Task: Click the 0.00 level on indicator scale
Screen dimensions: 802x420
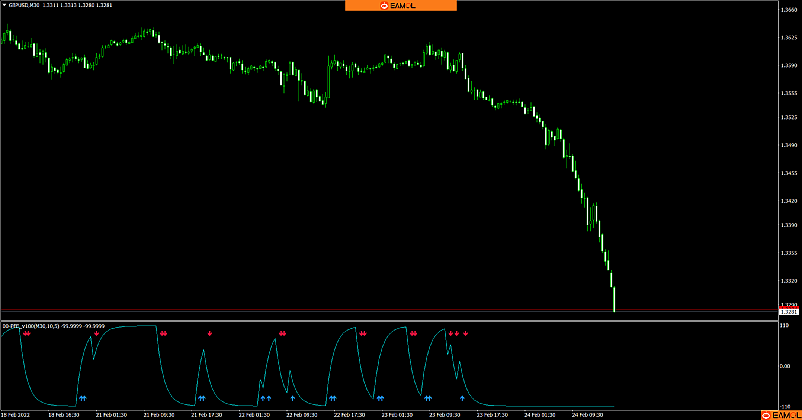Action: point(785,366)
